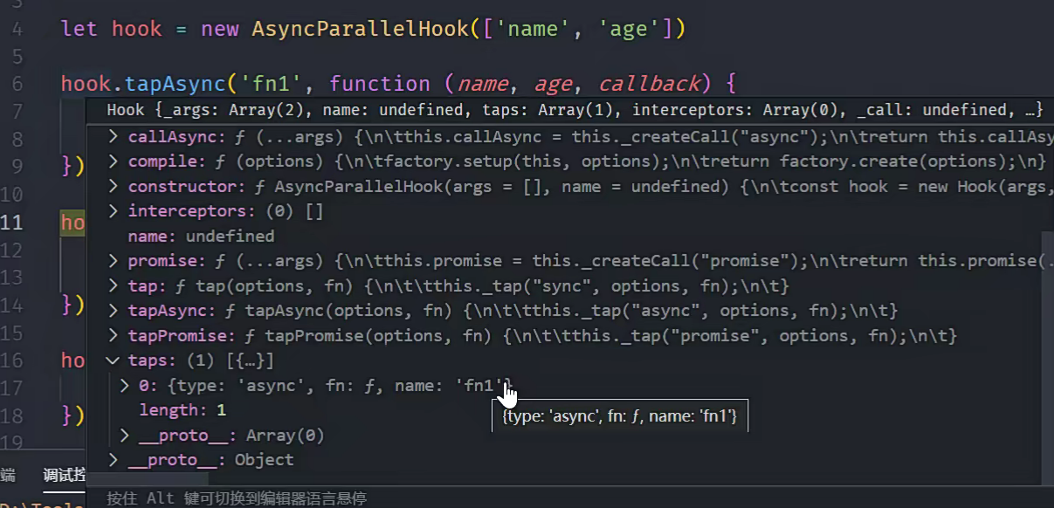Expand the tapAsync property in hover
This screenshot has width=1054, height=508.
pos(113,311)
